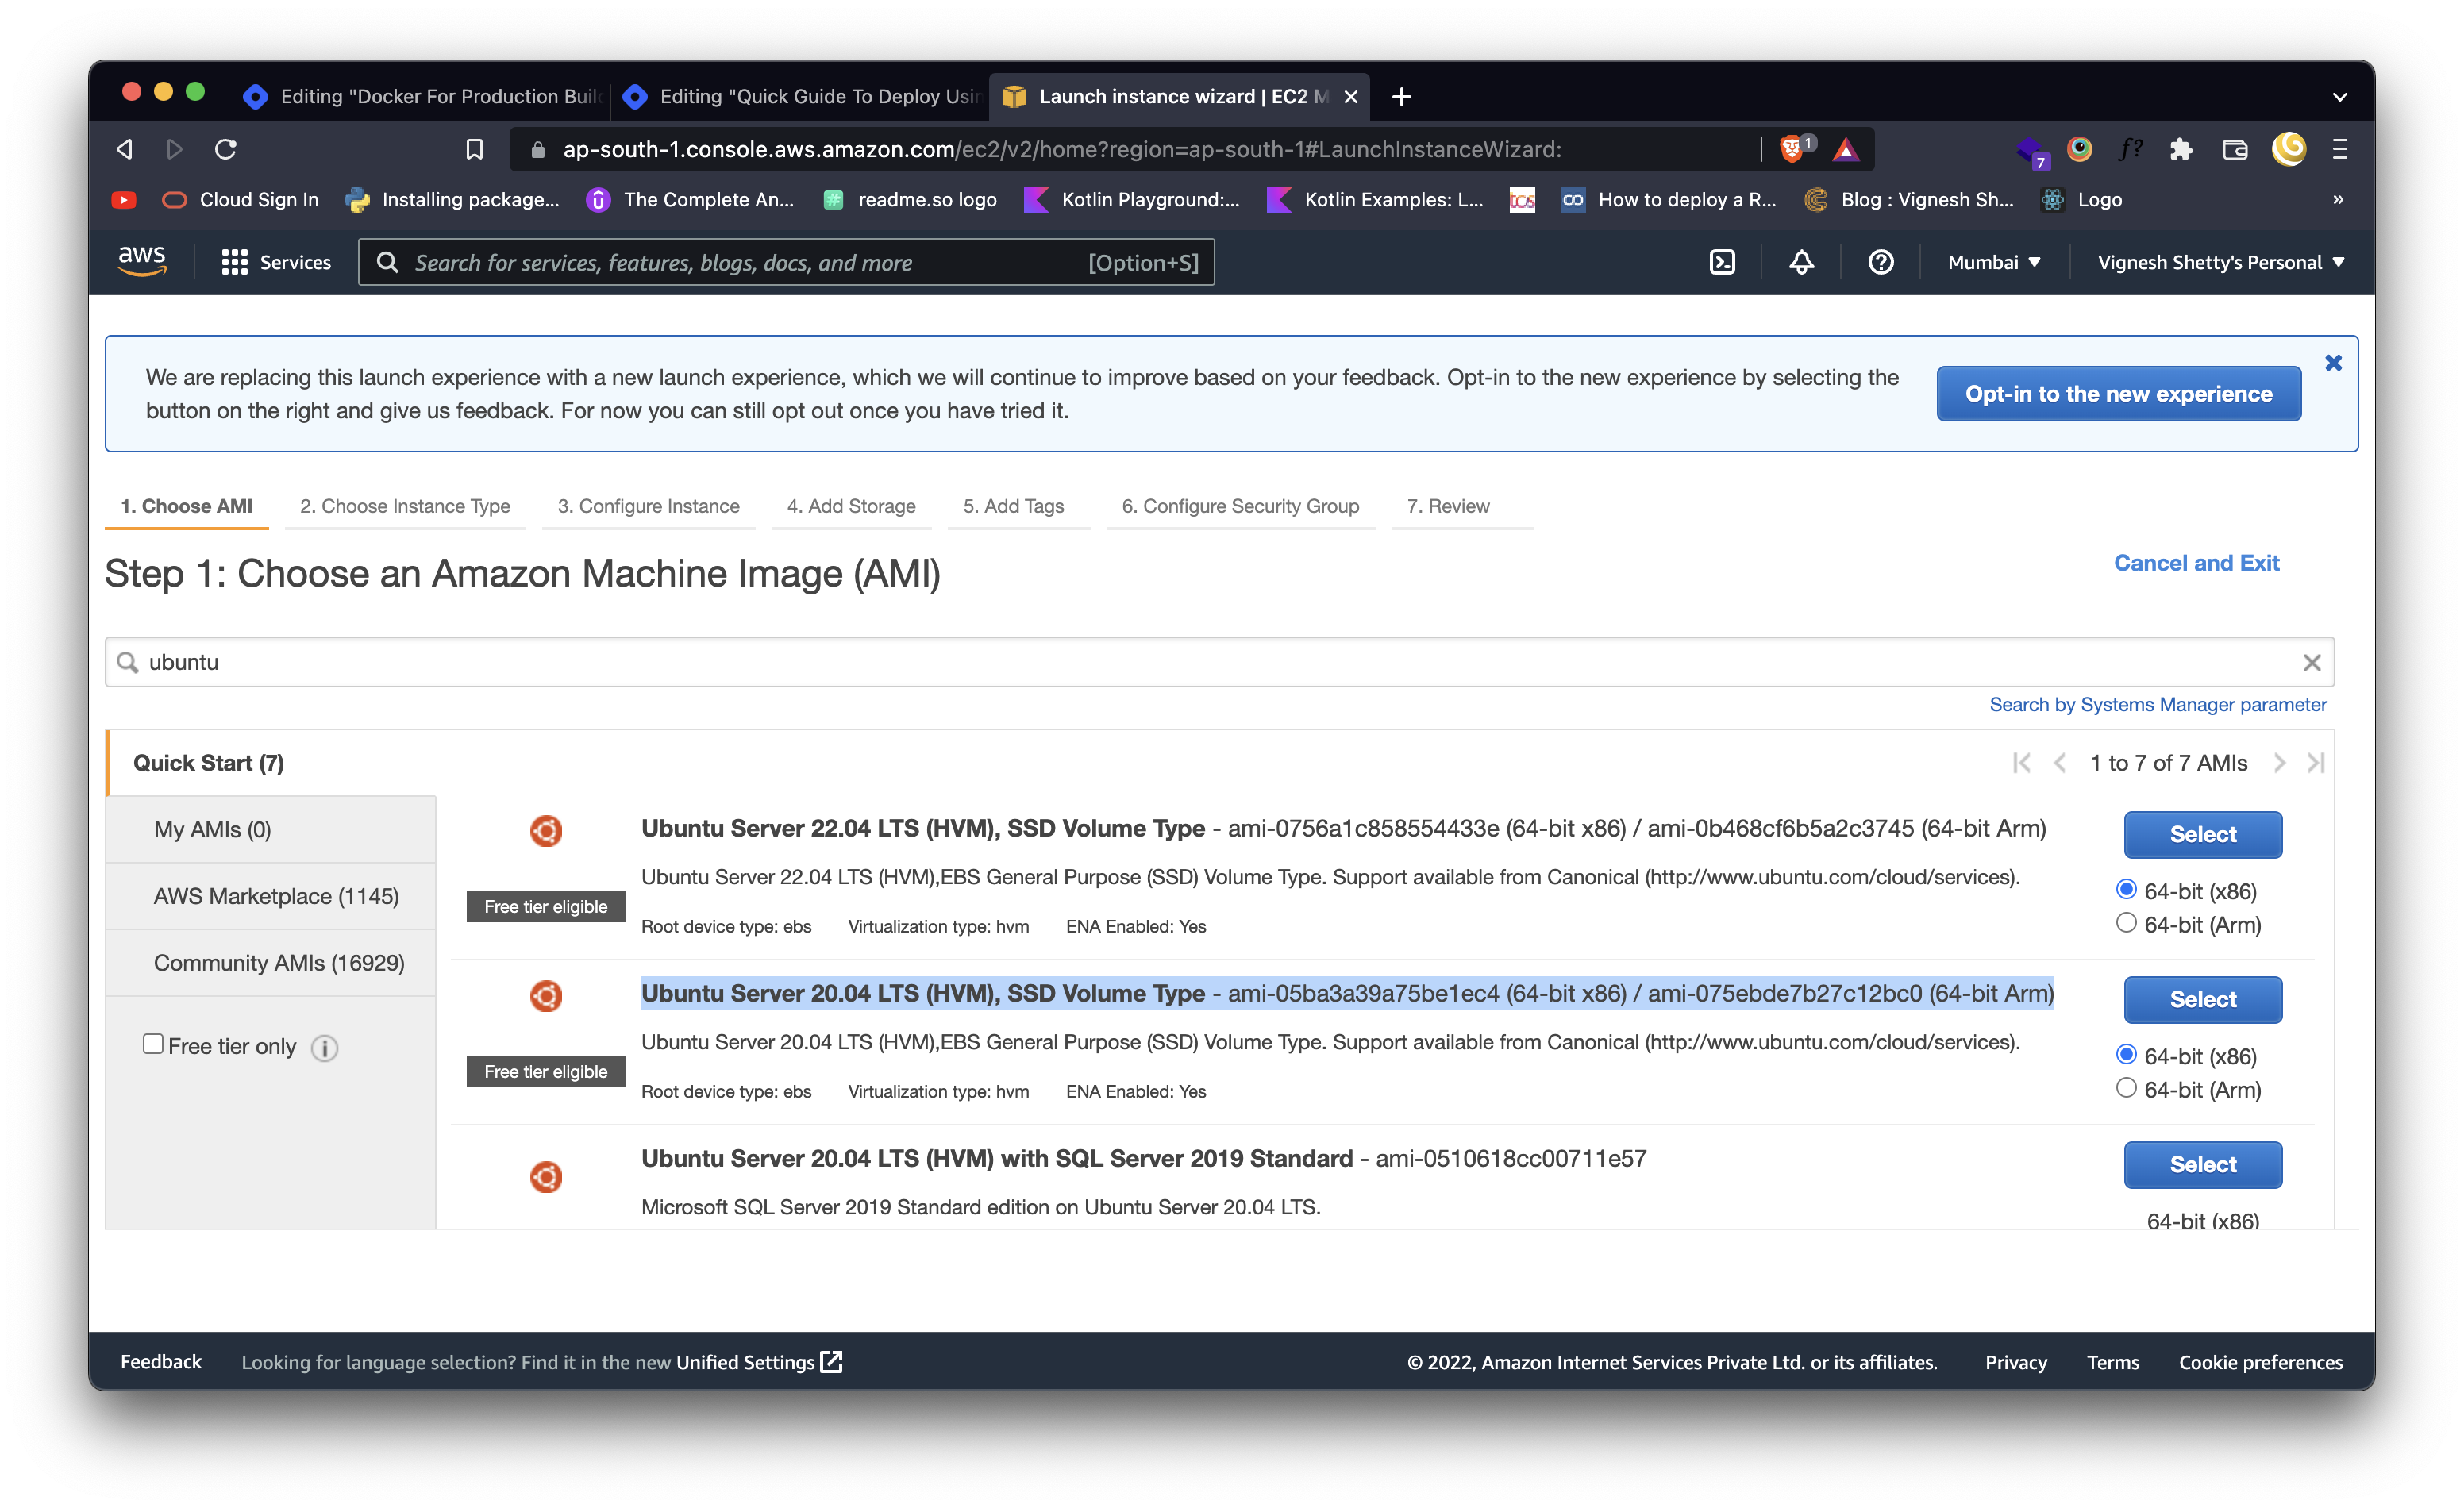Click the AWS logo home icon
Image resolution: width=2464 pixels, height=1508 pixels.
tap(142, 260)
